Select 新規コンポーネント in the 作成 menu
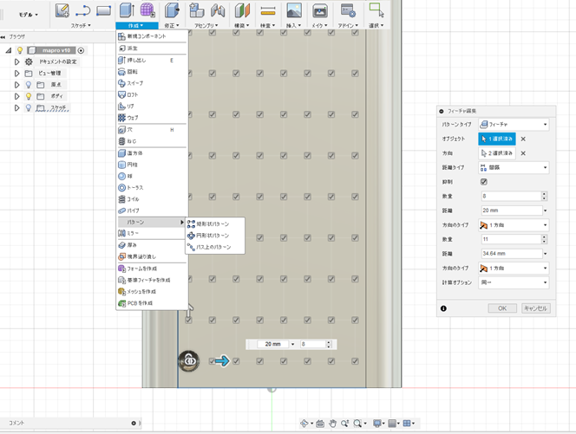The image size is (576, 434). 151,36
